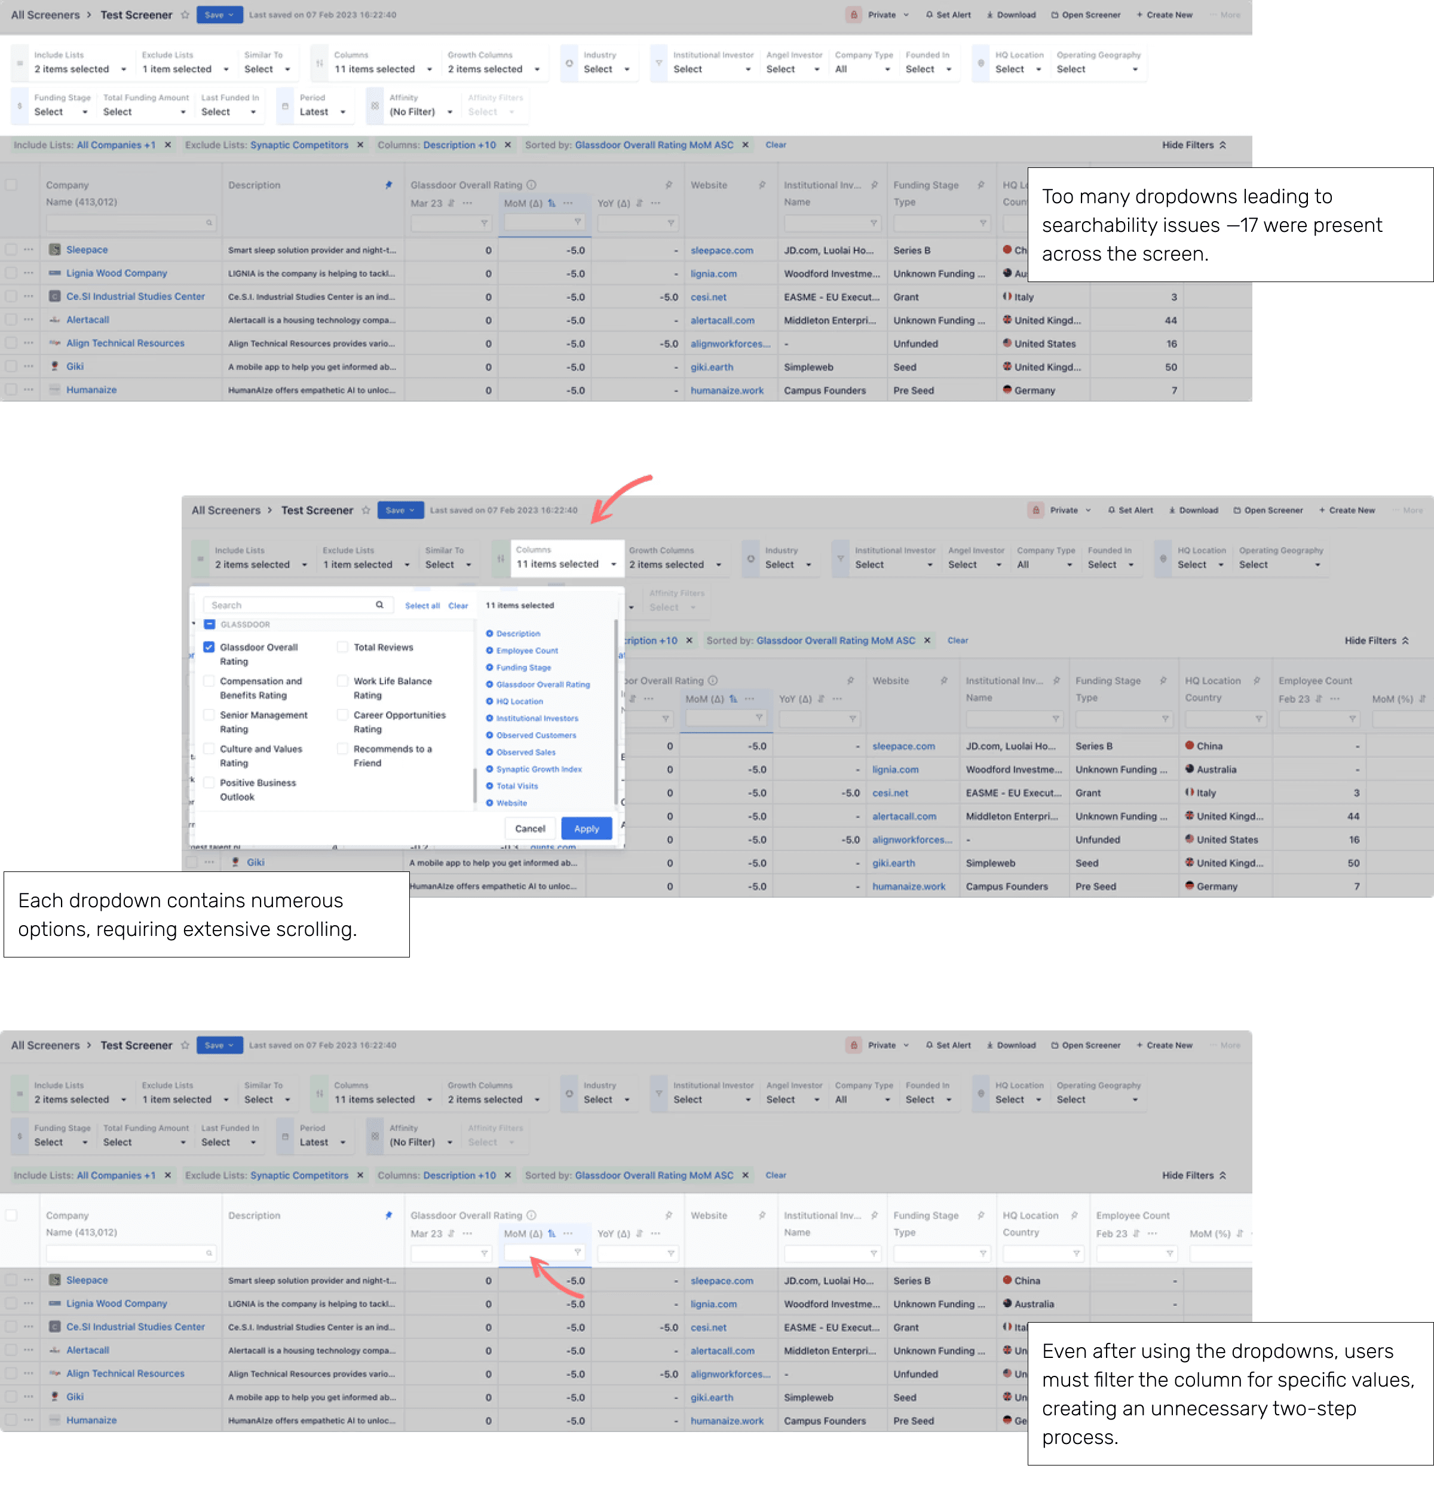Image resolution: width=1434 pixels, height=1493 pixels.
Task: Remove Total Visits from the selected list
Action: (490, 786)
